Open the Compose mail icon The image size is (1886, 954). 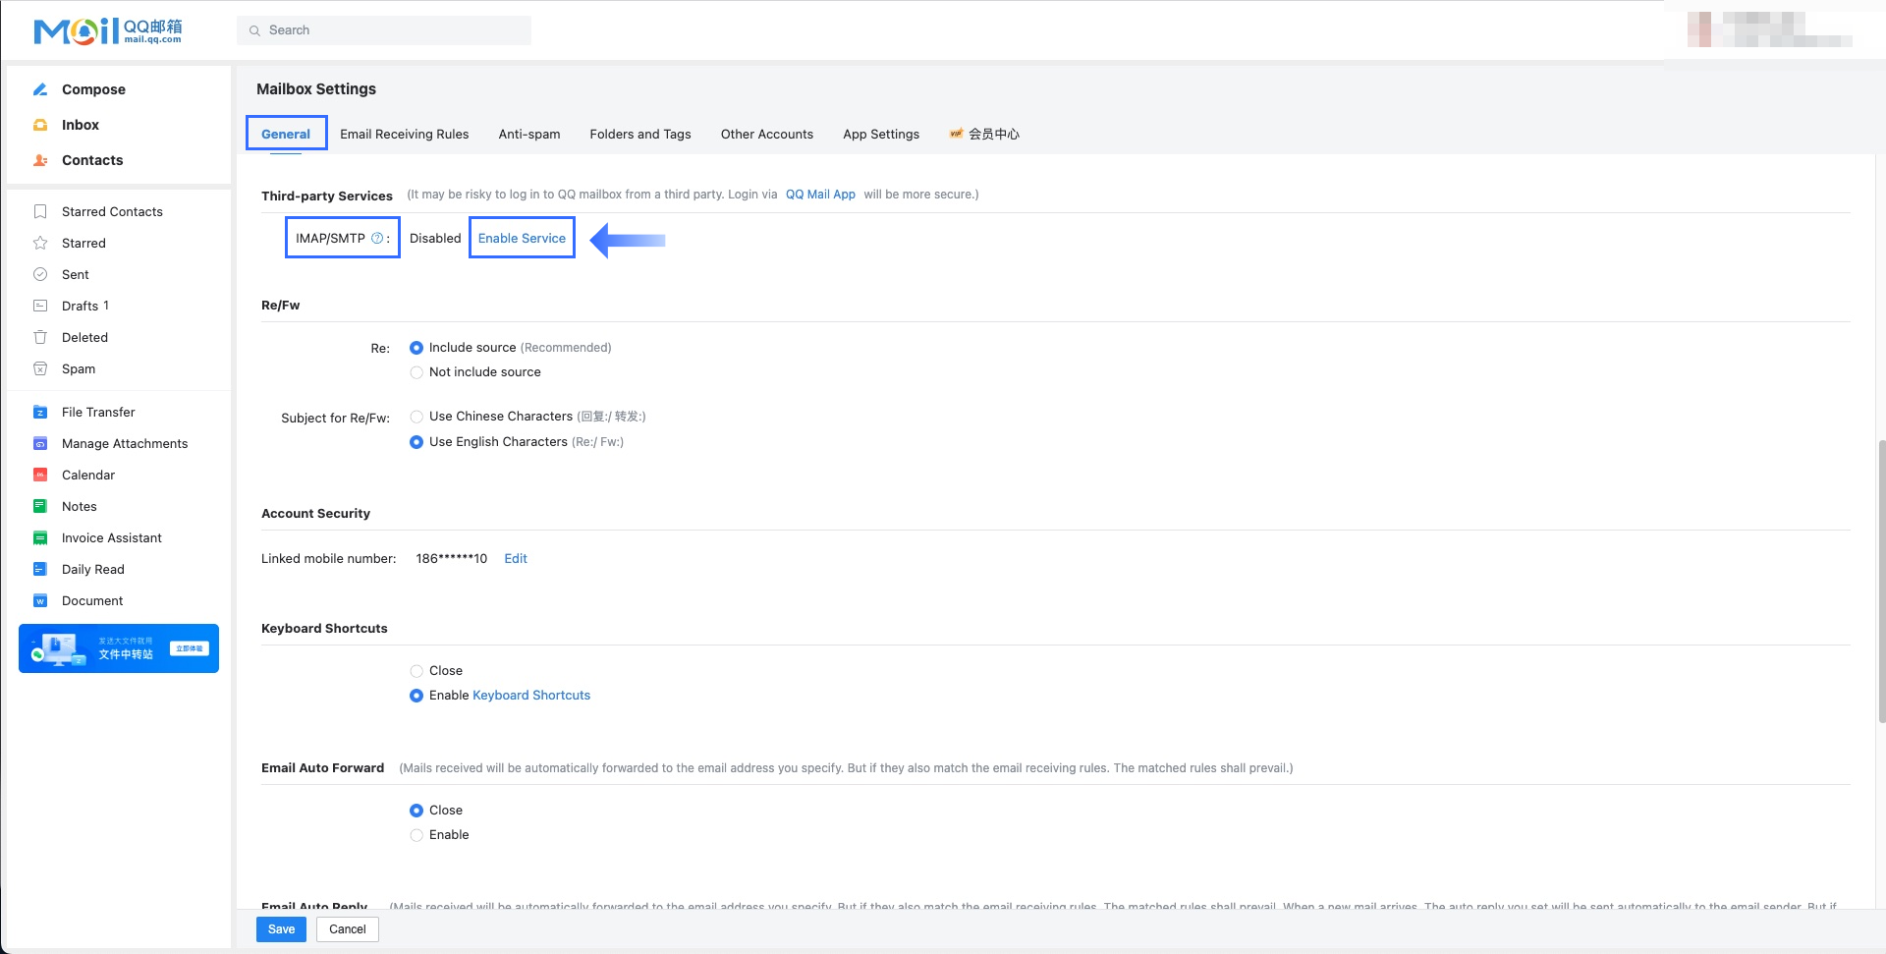[x=40, y=89]
